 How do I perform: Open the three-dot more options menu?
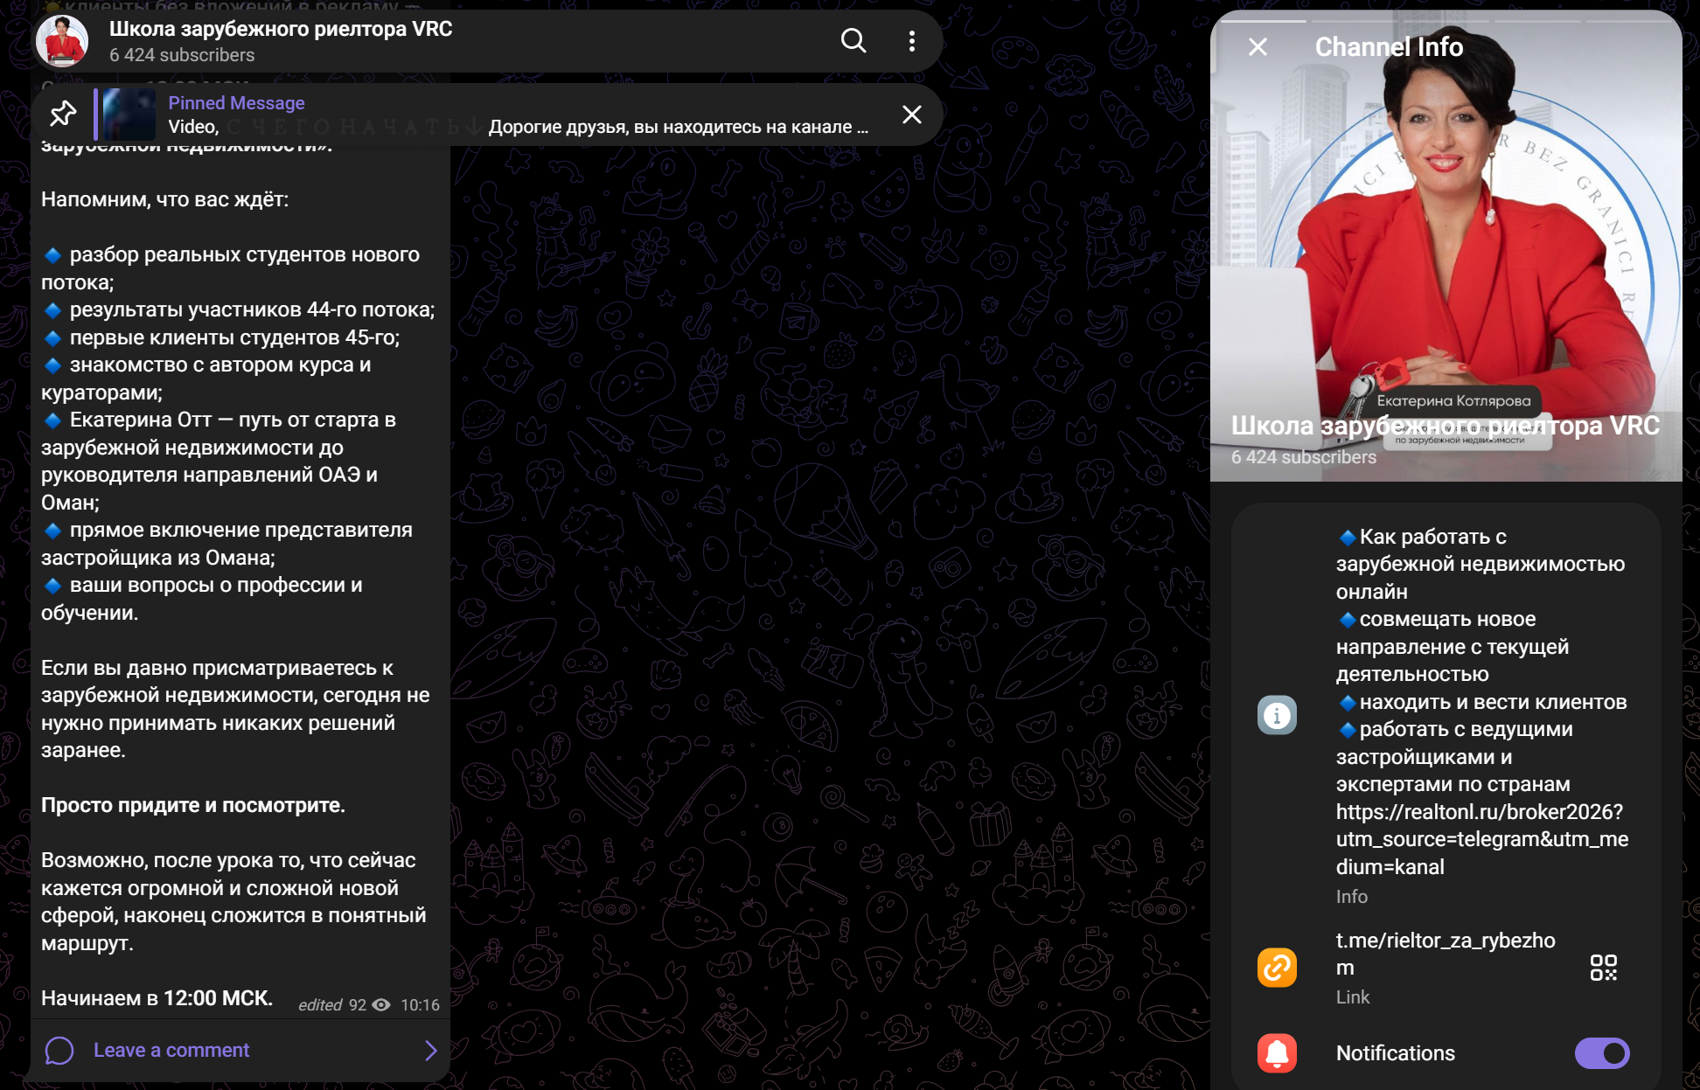pos(912,41)
